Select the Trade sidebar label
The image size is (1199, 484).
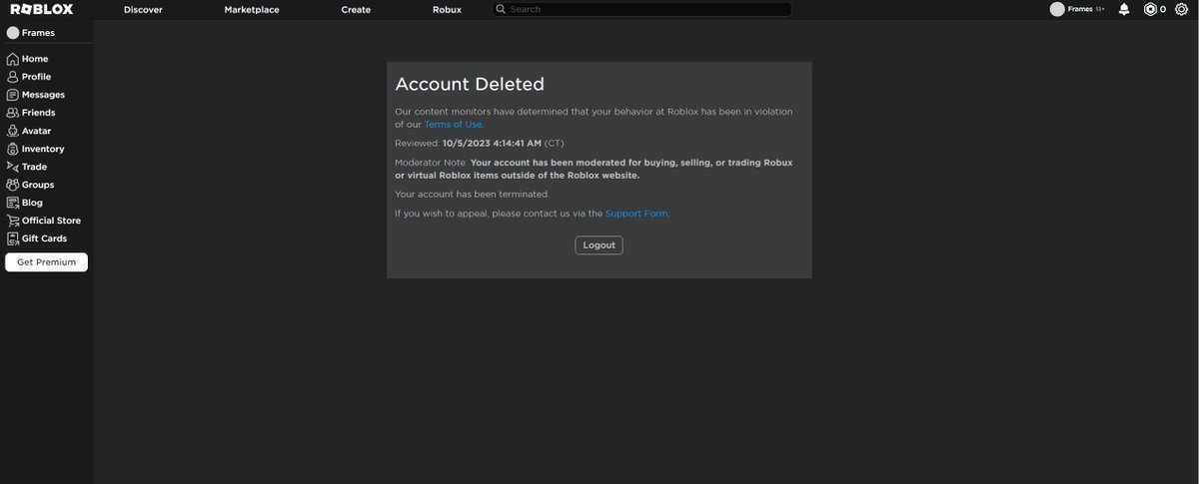35,167
